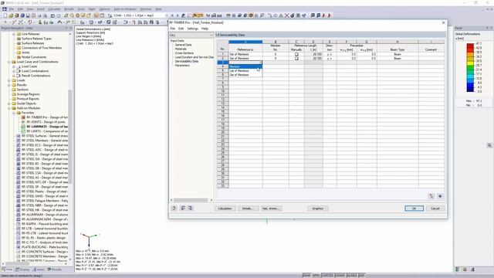494x278 pixels.
Task: Open the Settings menu in the RF-TIMBER Pro dialog
Action: [x=192, y=29]
